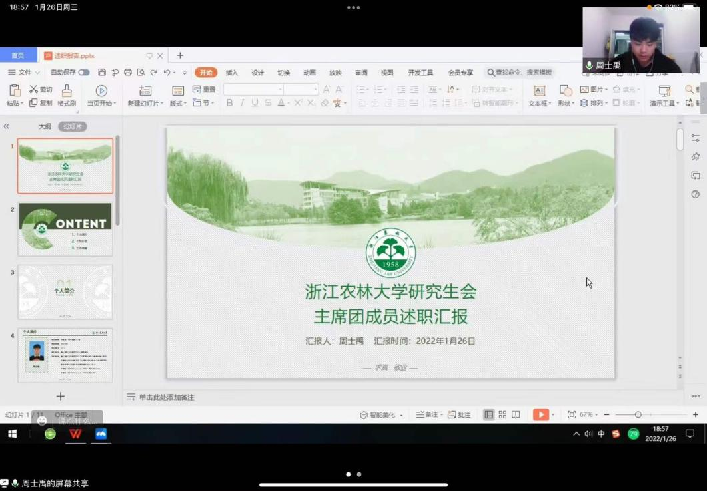Toggle normal view button in status bar
The image size is (707, 491).
click(488, 415)
